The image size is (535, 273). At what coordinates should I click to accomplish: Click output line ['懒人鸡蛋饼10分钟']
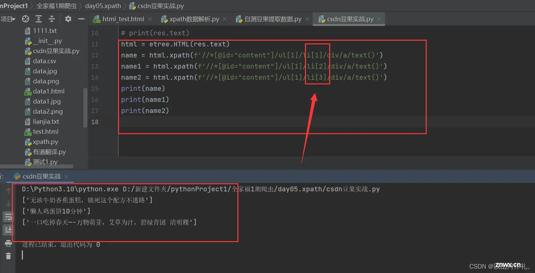[x=56, y=211]
